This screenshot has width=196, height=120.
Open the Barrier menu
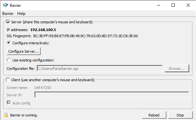pos(8,14)
